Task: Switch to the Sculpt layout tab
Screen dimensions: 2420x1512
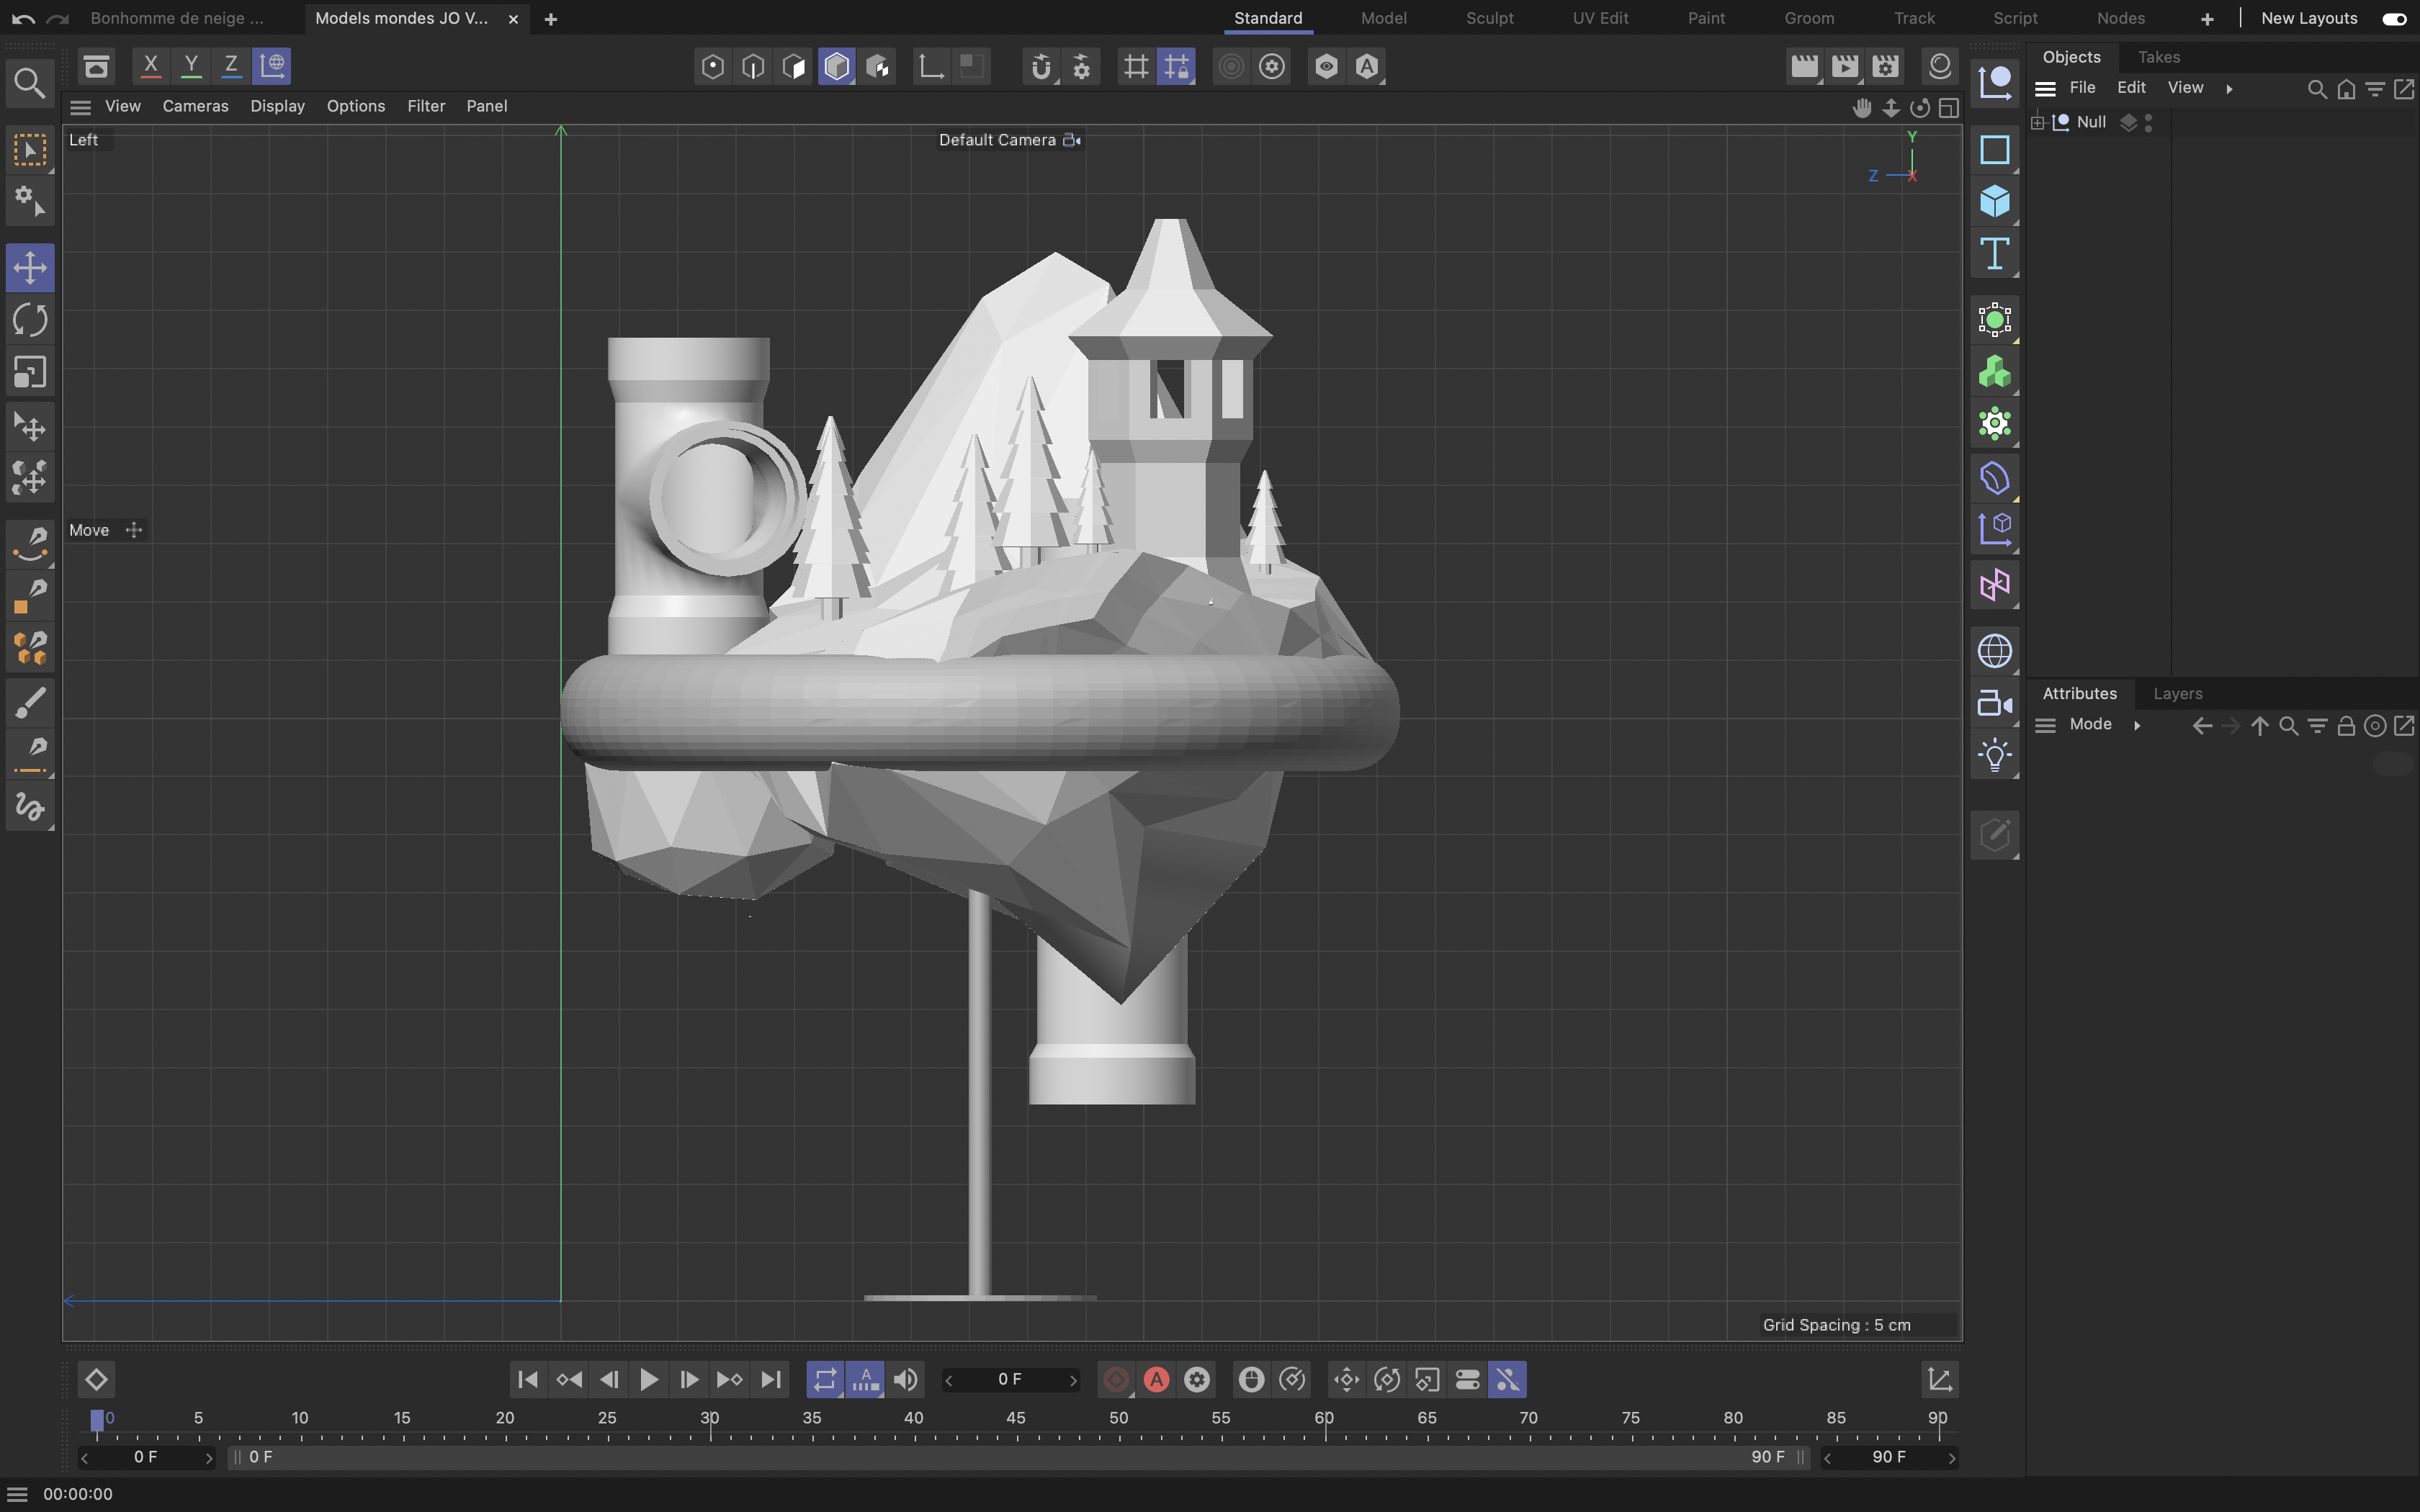Action: click(1488, 18)
